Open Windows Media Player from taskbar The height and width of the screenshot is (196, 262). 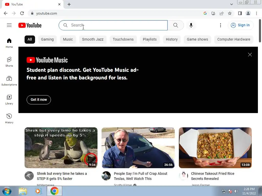38,191
